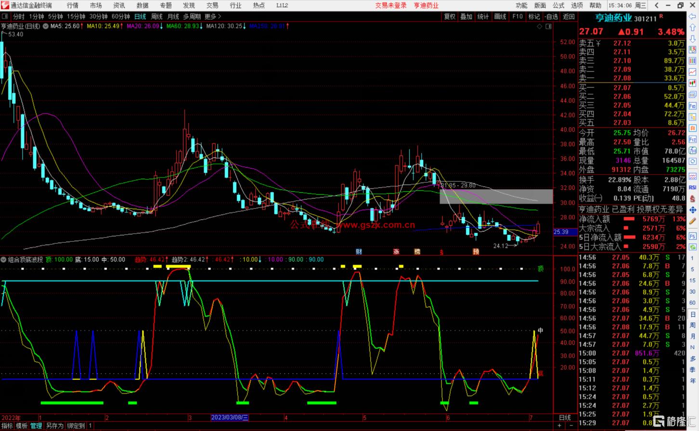Switch to 30-minute period in right sidebar
Viewport: 699px width, 431px height.
692,292
